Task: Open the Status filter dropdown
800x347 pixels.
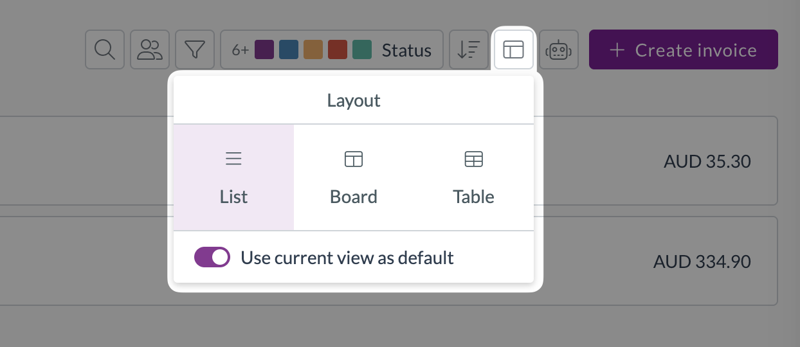Action: (332, 49)
